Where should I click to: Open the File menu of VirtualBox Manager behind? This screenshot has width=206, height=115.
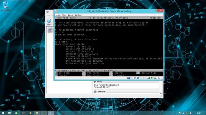[x=48, y=16]
